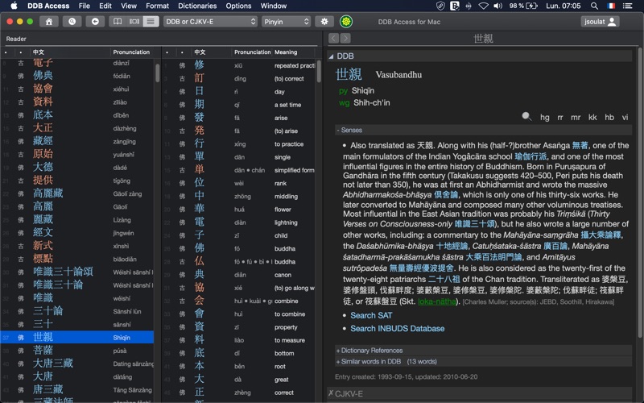Viewport: 644px width, 403px height.
Task: Sort word list by Pronunciation column header
Action: (131, 52)
